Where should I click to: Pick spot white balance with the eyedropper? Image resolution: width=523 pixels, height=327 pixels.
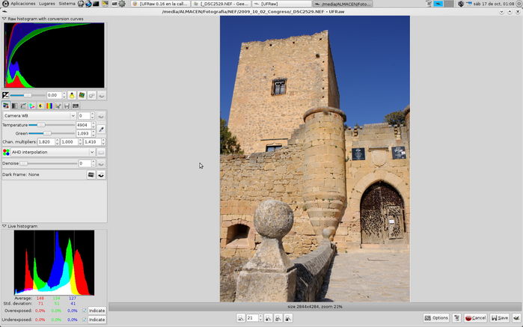(102, 129)
